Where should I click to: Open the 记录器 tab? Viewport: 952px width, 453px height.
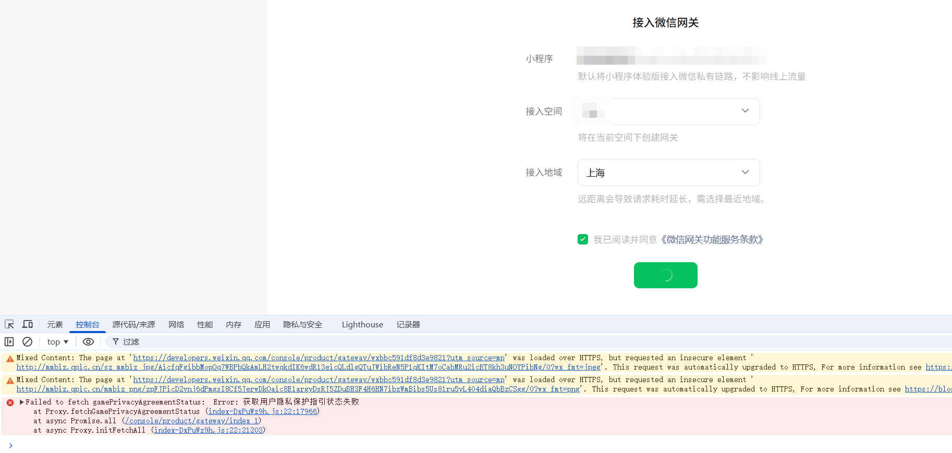[x=408, y=324]
